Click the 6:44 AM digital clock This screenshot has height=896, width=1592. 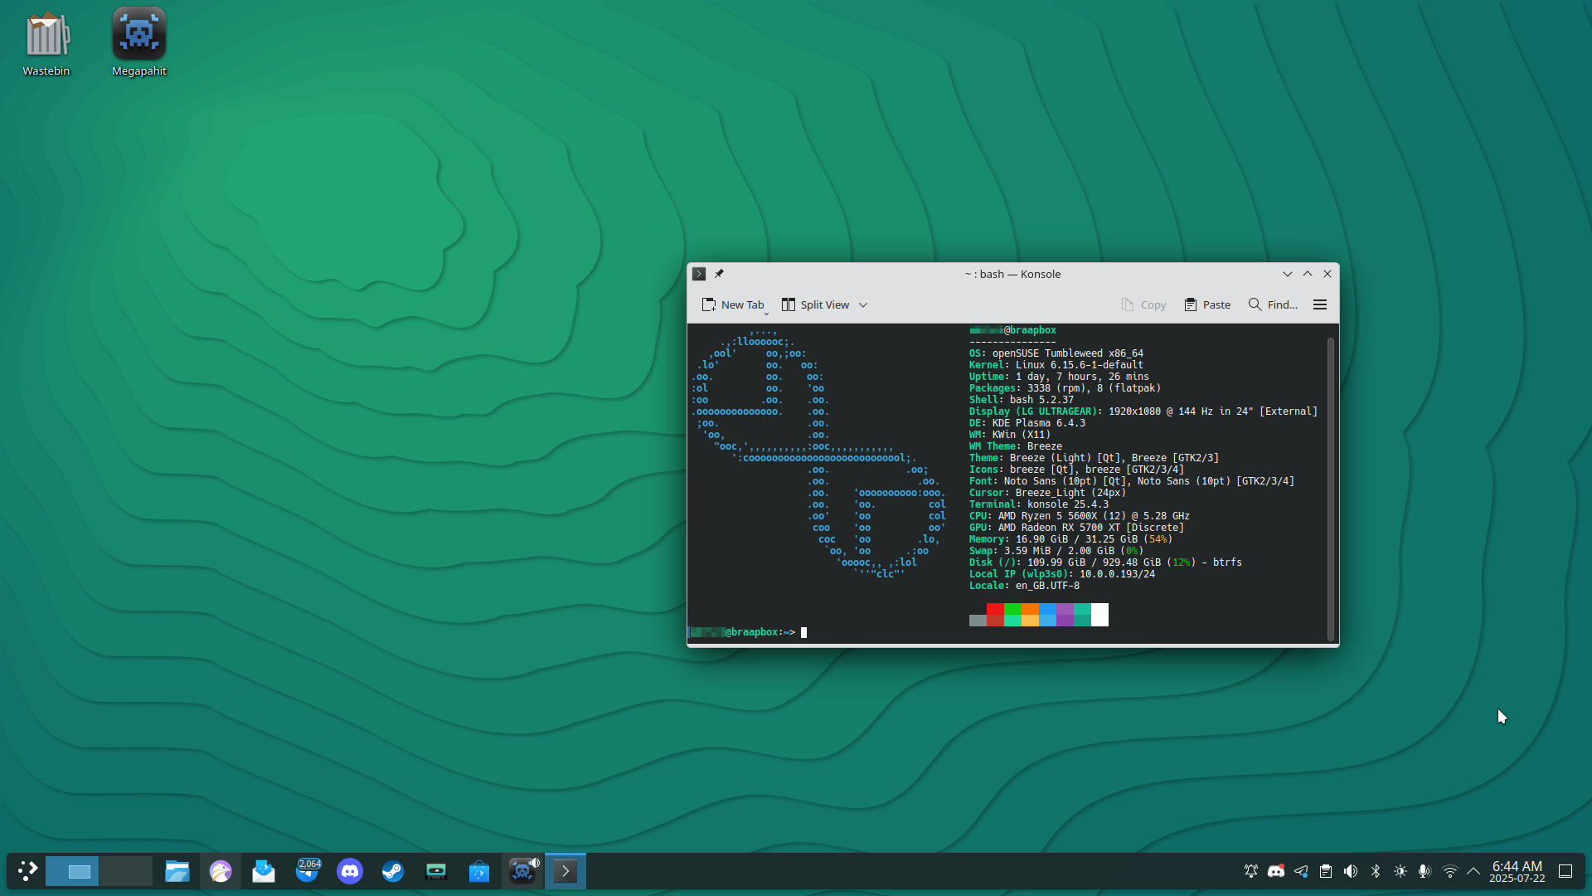pos(1517,866)
